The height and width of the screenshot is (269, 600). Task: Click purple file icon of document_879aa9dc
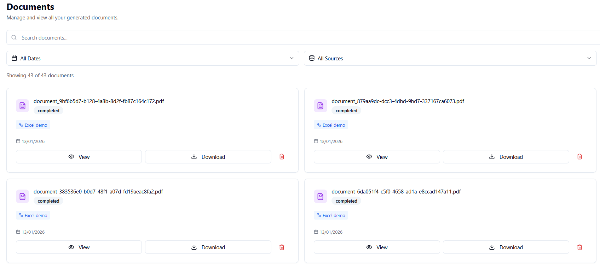coord(321,106)
